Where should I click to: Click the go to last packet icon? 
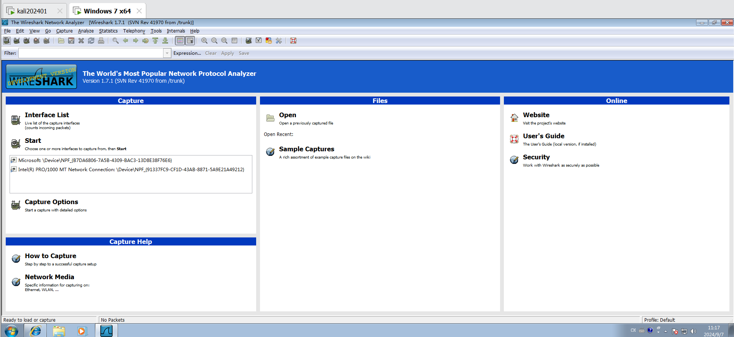[165, 41]
